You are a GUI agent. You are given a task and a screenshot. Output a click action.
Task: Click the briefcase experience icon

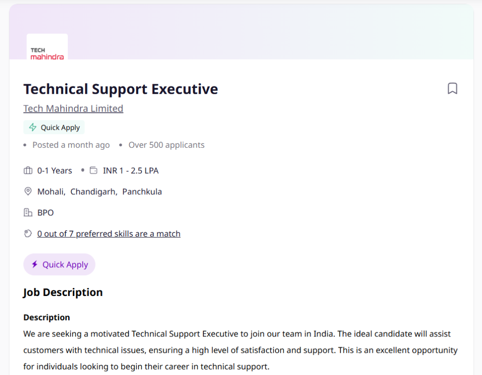[28, 170]
